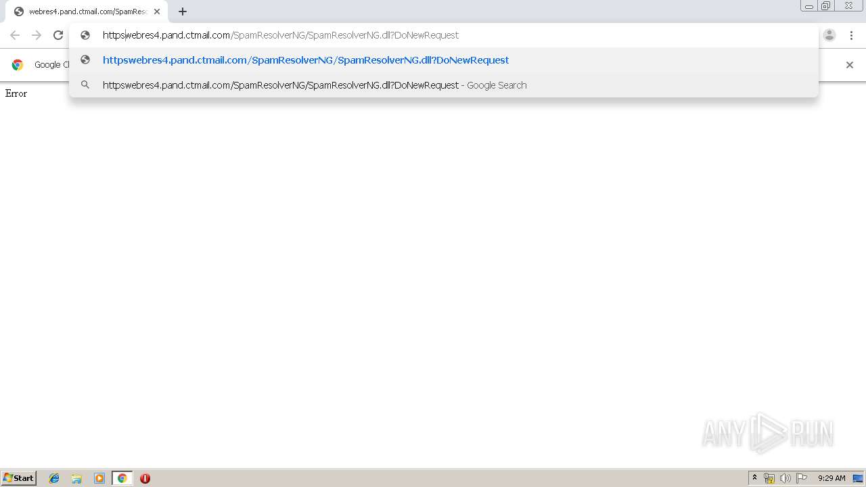Minimize the Chrome window

[x=809, y=6]
